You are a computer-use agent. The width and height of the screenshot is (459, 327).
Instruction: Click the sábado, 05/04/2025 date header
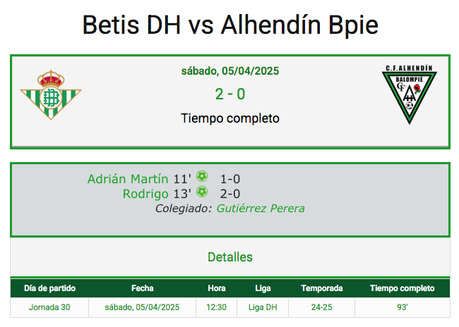(x=229, y=71)
